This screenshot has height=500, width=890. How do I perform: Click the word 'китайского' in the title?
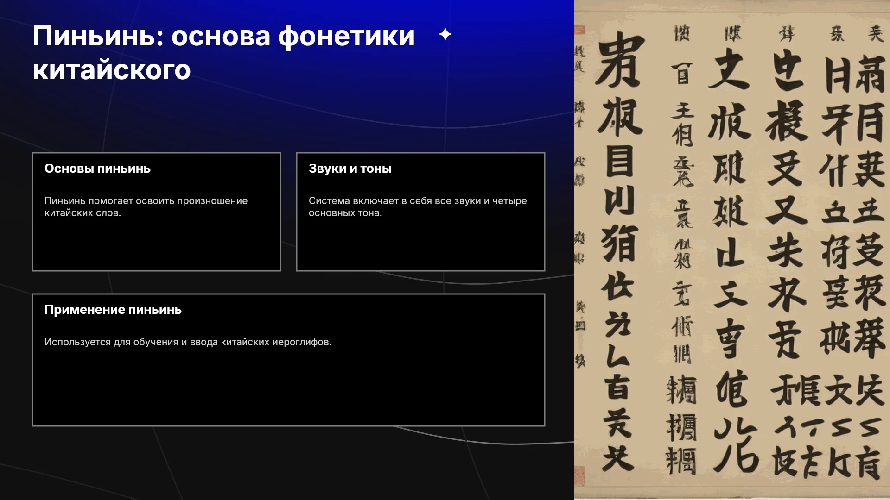tap(112, 70)
